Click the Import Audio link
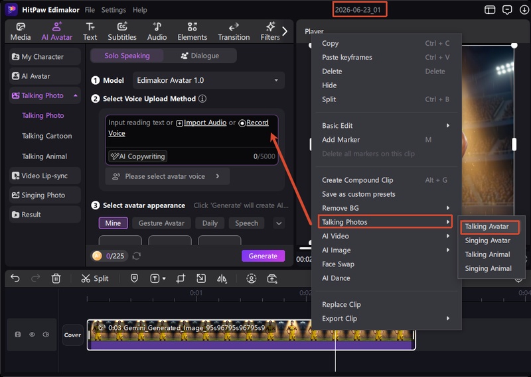This screenshot has height=377, width=531. 202,123
